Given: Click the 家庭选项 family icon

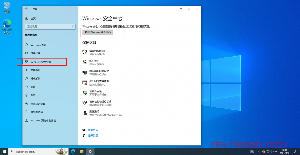Looking at the screenshot, I should click(x=85, y=113).
